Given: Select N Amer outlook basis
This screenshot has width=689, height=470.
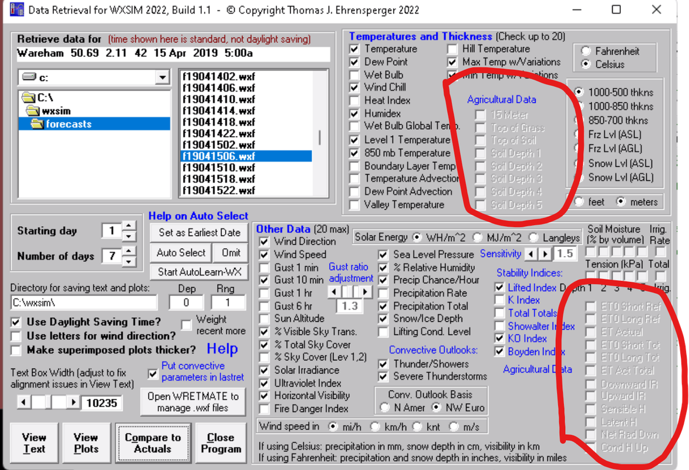Looking at the screenshot, I should (x=385, y=408).
